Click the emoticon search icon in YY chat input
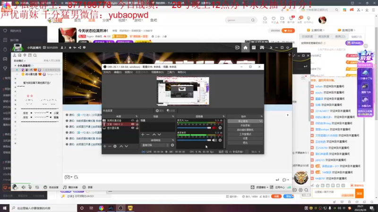This screenshot has height=212, width=378. tap(76, 177)
